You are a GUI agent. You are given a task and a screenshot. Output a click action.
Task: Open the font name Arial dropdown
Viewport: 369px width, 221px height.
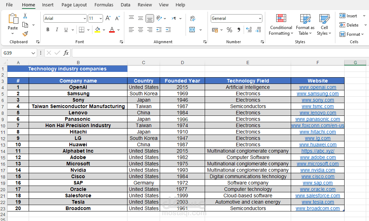(85, 18)
